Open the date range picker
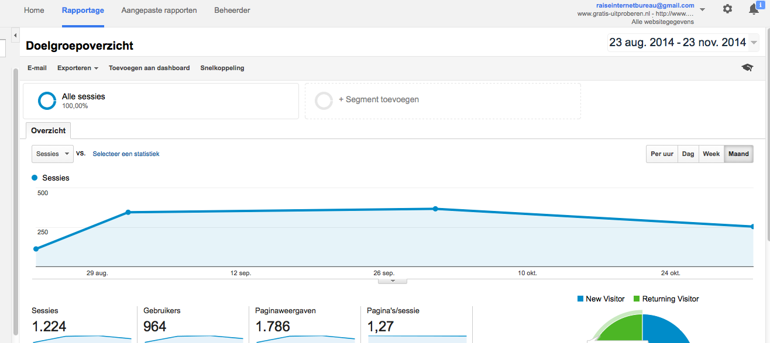770x343 pixels. [x=683, y=43]
